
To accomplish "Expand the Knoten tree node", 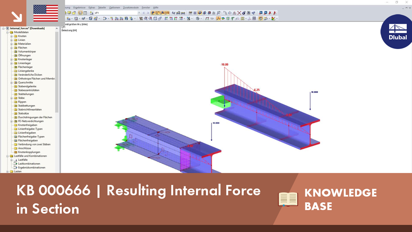I will (12, 36).
